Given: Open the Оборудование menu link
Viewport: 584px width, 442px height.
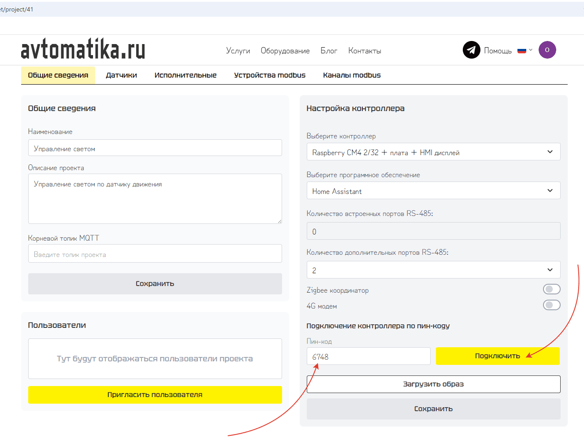Looking at the screenshot, I should 285,51.
